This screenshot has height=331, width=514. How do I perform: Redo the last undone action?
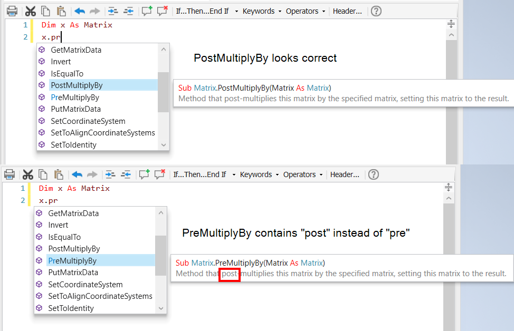94,11
